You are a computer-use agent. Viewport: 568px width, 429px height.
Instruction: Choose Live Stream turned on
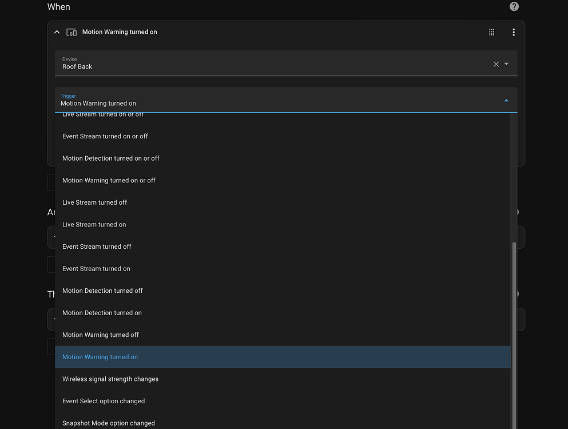(x=93, y=224)
